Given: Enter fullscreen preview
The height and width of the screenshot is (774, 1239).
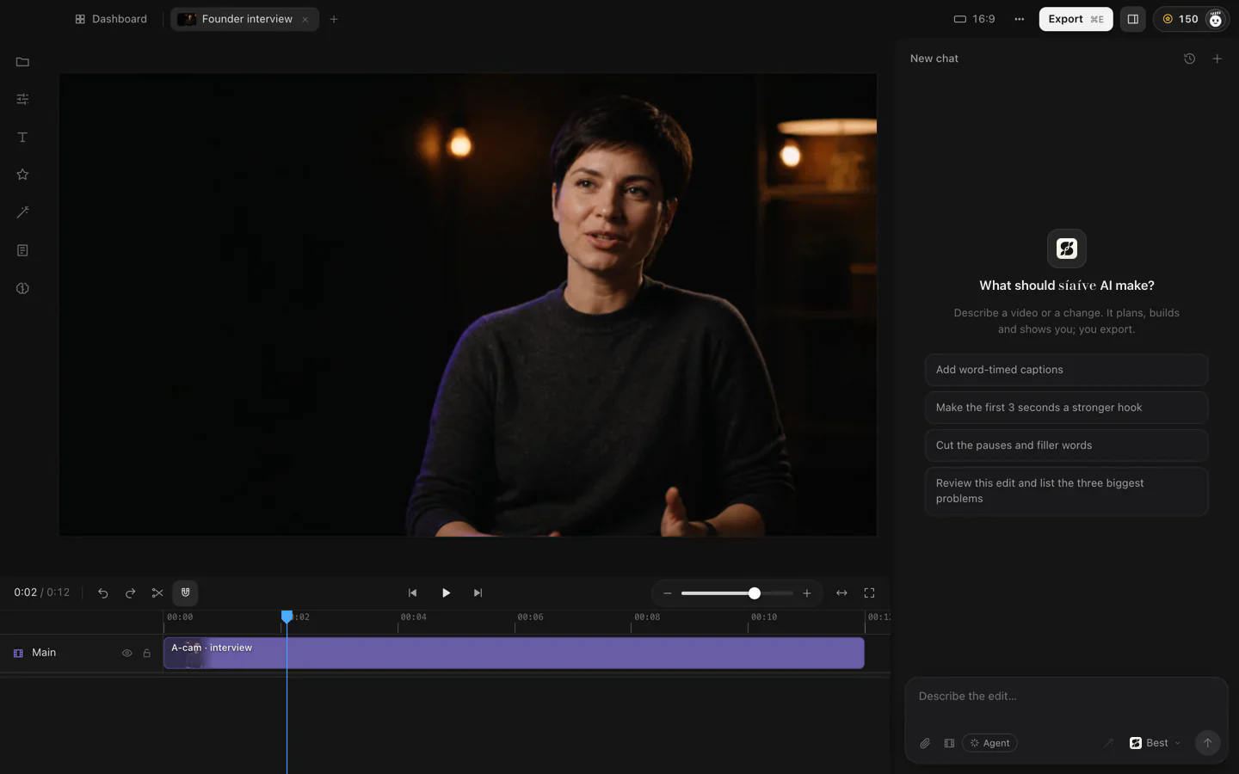Looking at the screenshot, I should pyautogui.click(x=869, y=593).
